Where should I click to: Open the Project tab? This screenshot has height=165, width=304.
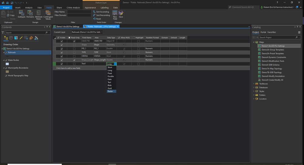(x=6, y=8)
